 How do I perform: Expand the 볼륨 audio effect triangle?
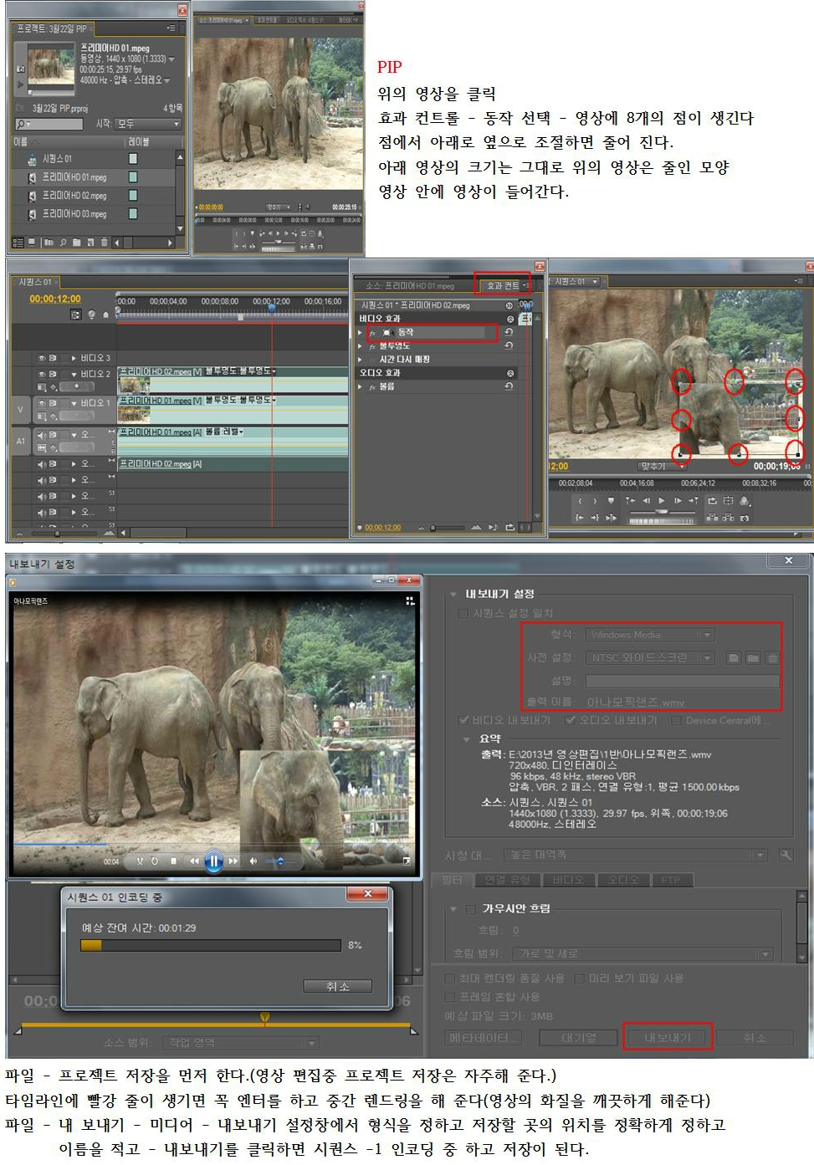(x=361, y=386)
